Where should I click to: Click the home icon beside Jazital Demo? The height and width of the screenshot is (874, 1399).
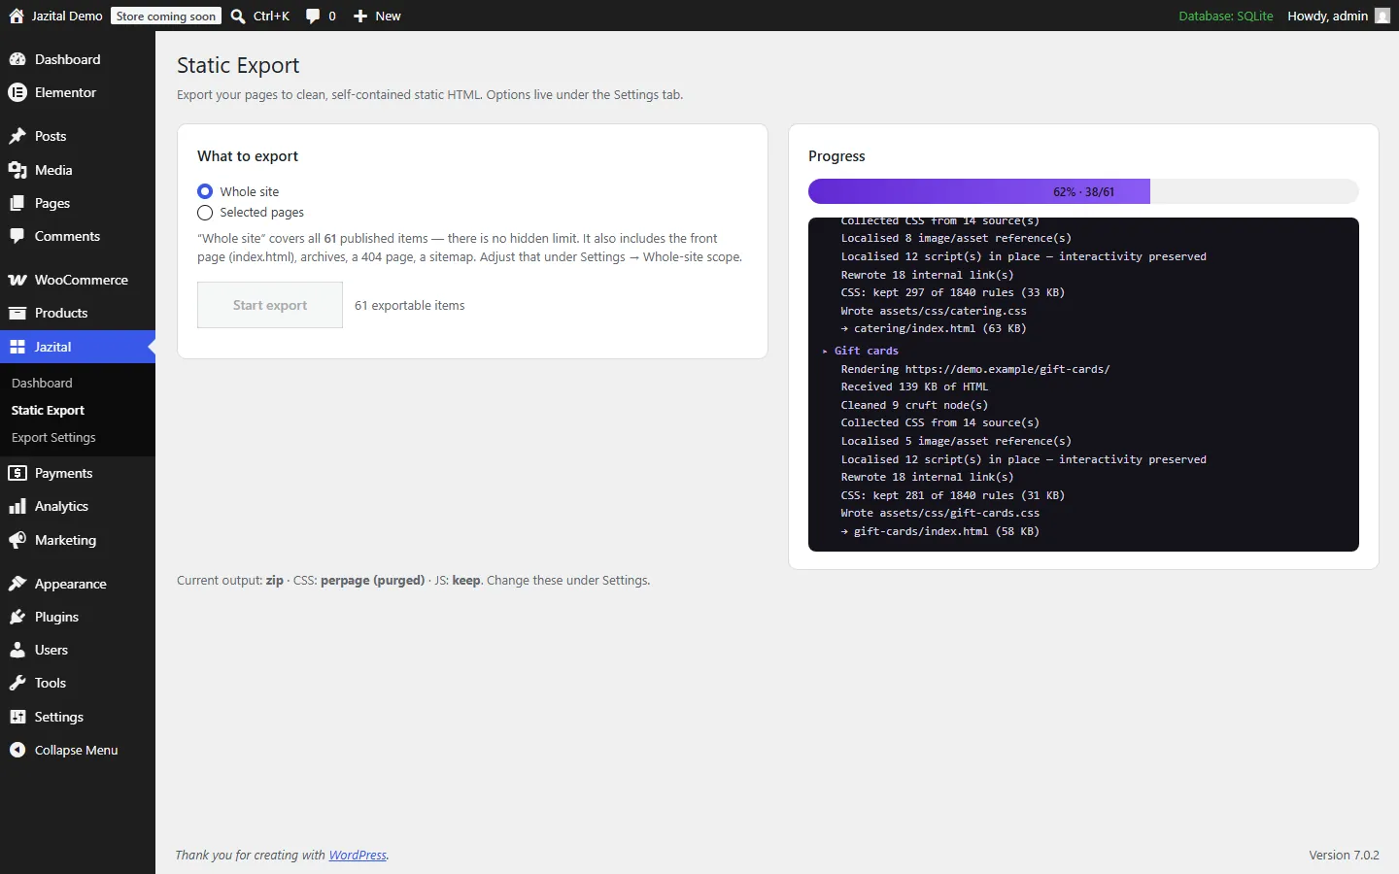pyautogui.click(x=17, y=16)
